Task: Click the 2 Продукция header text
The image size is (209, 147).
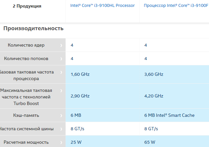Action: [x=27, y=6]
